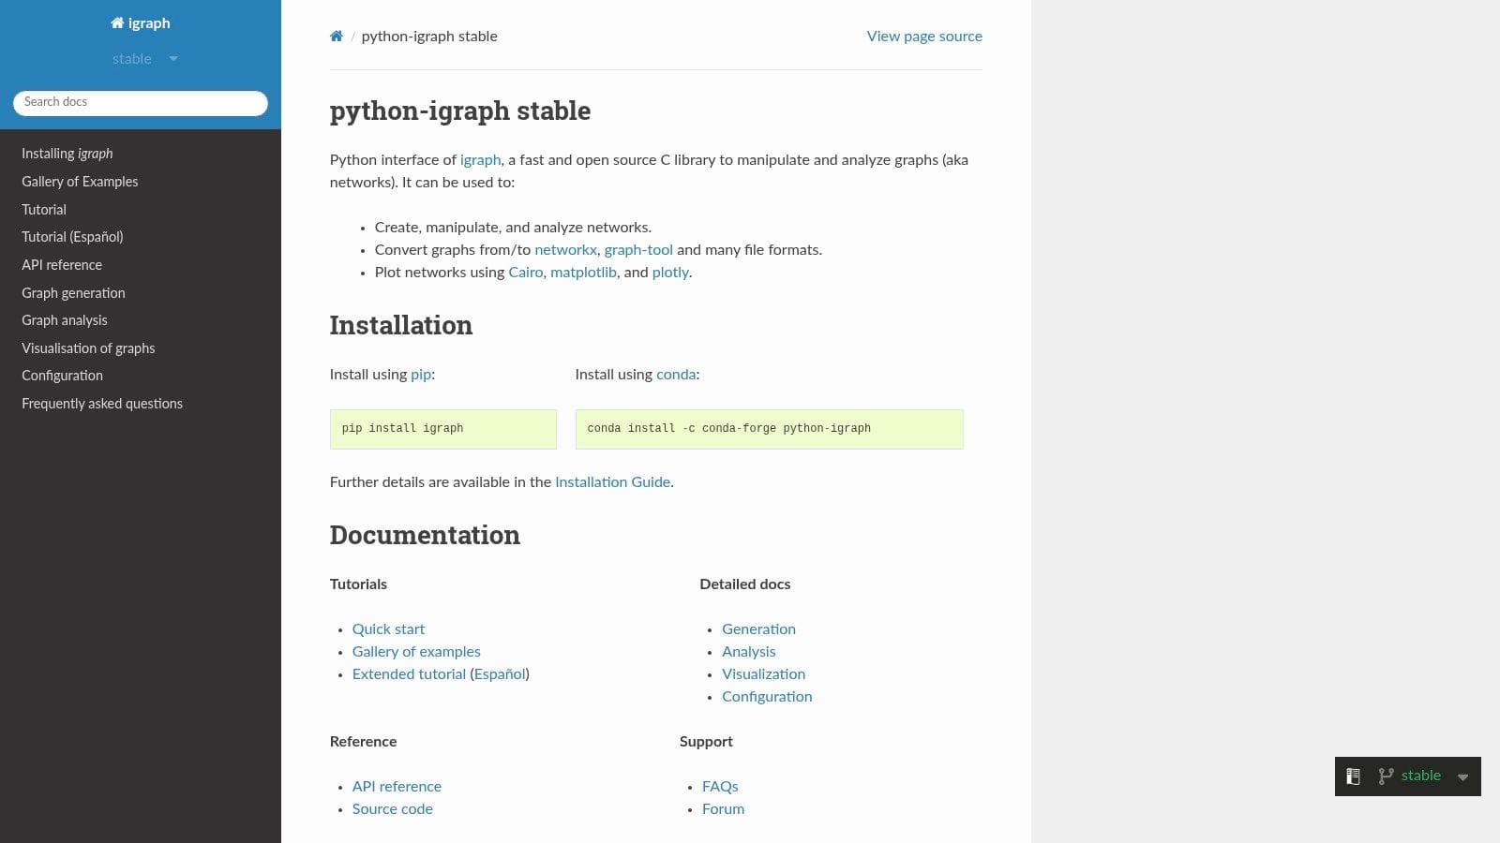
Task: Open Gallery of examples link in Tutorials
Action: 416,652
